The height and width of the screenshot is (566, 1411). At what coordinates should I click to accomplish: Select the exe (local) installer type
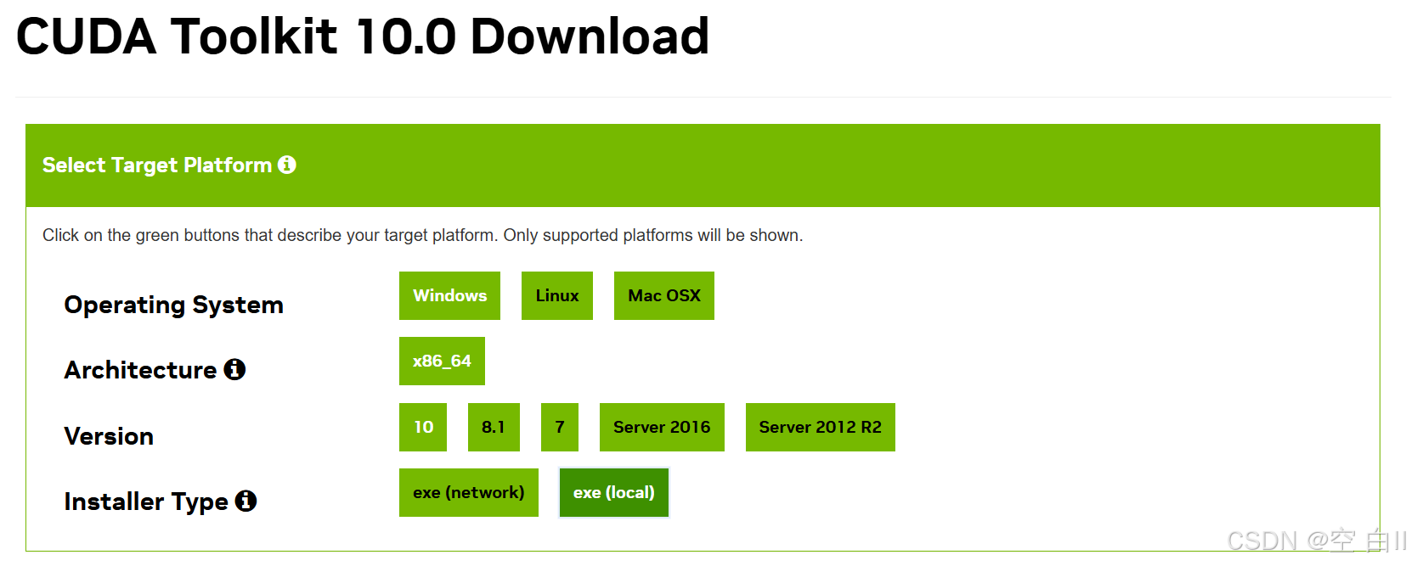coord(614,492)
